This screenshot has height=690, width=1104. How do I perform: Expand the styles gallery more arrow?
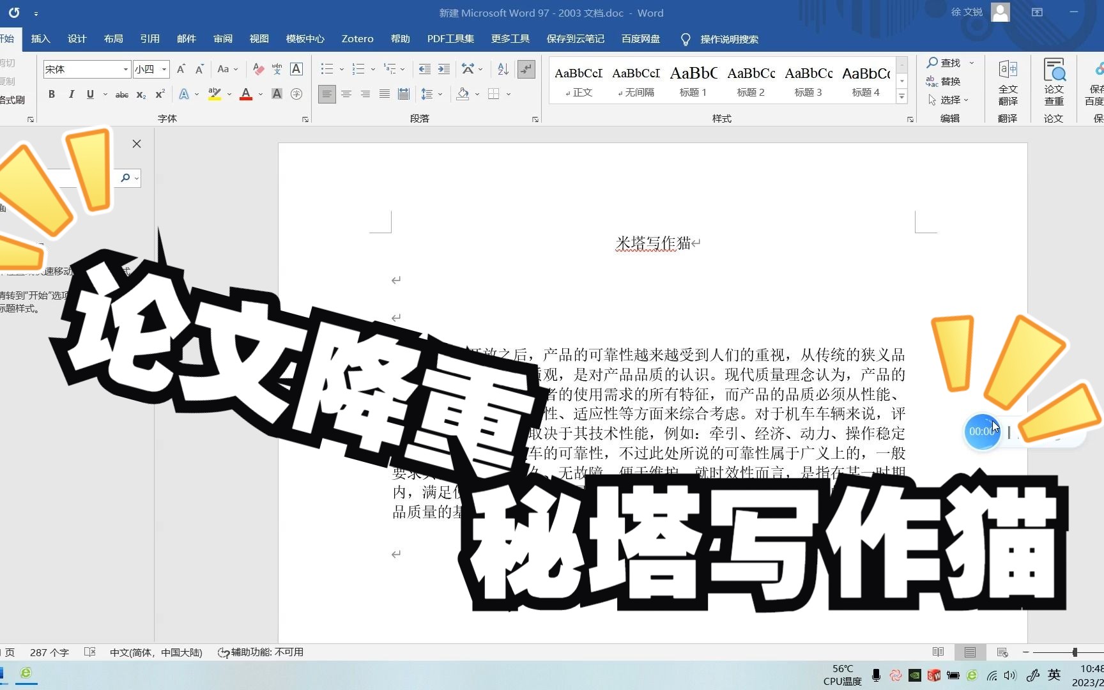coord(902,97)
